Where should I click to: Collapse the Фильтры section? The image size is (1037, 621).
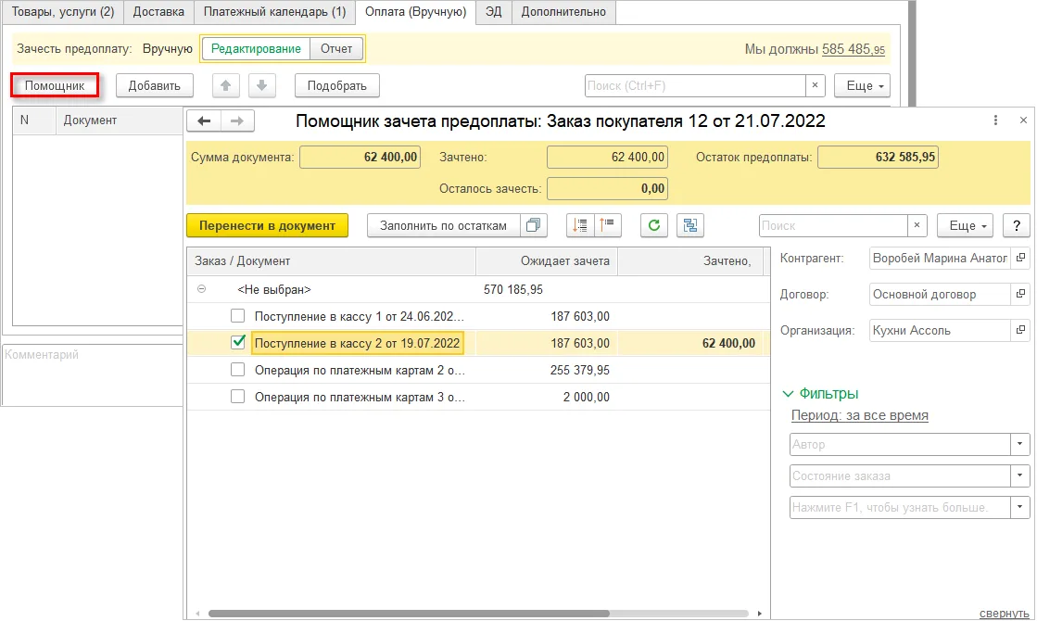tap(820, 394)
